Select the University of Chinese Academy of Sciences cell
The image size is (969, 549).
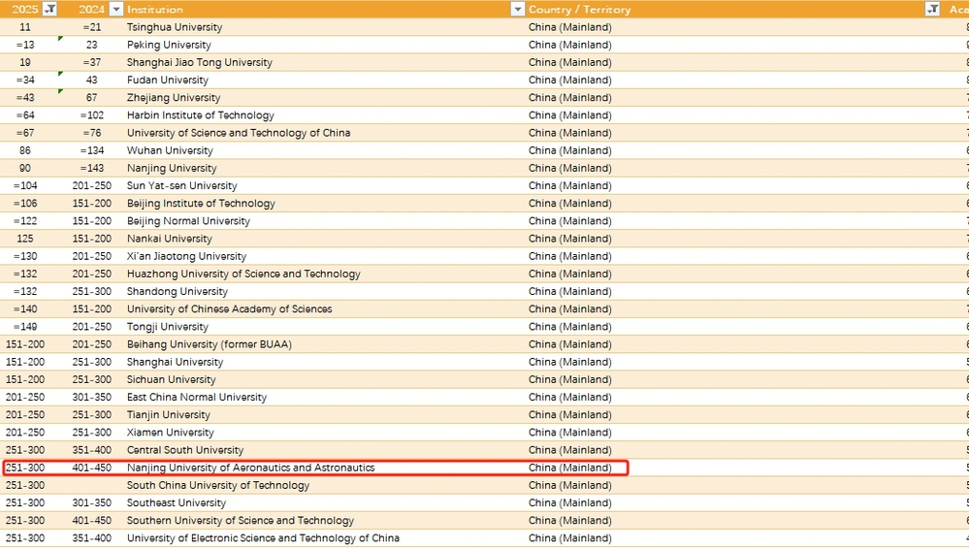point(229,309)
